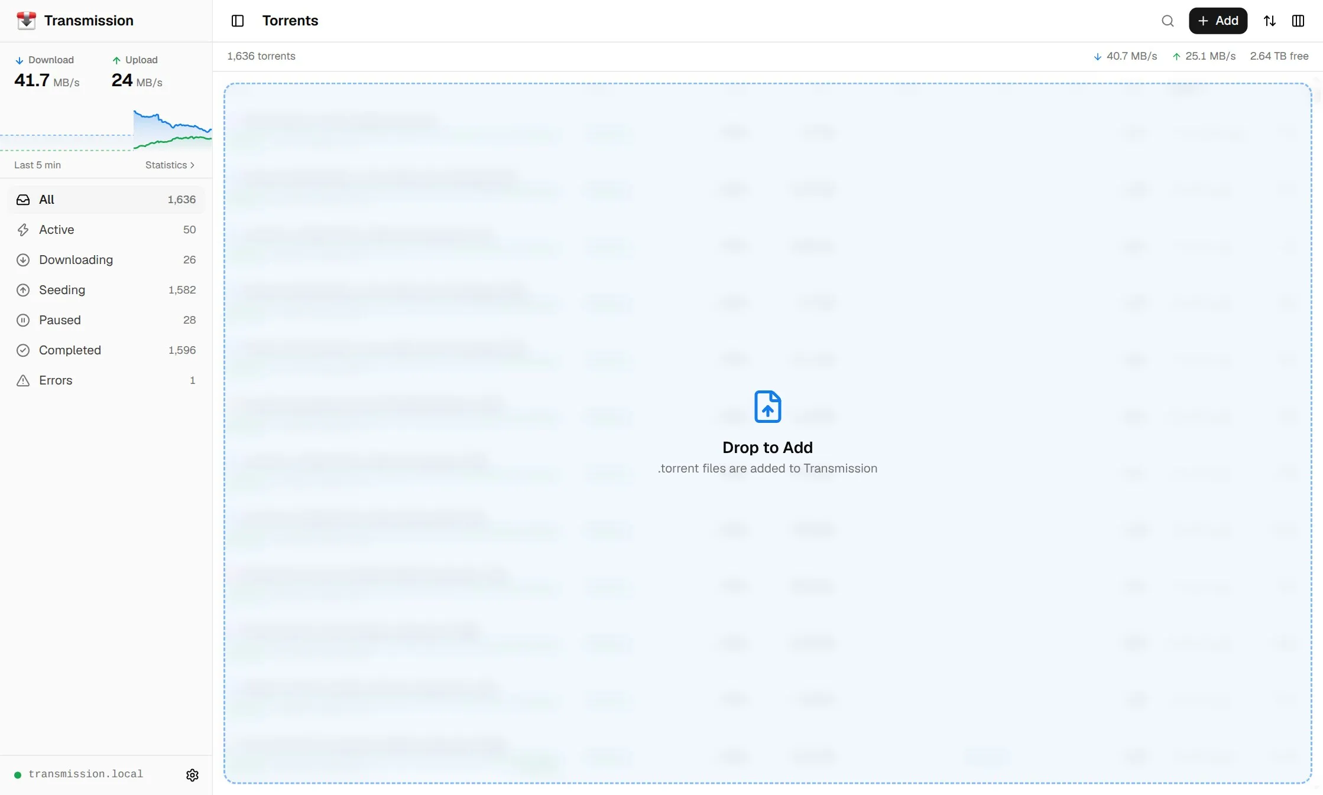Image resolution: width=1323 pixels, height=795 pixels.
Task: Open settings gear icon in sidebar footer
Action: (192, 775)
